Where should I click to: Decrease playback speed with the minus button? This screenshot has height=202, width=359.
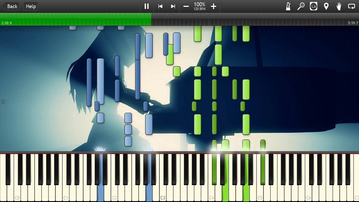point(186,6)
